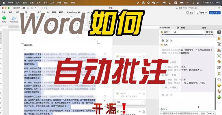Open the 表格 menu in the macOS menu bar
The width and height of the screenshot is (222, 115).
[x=59, y=3]
